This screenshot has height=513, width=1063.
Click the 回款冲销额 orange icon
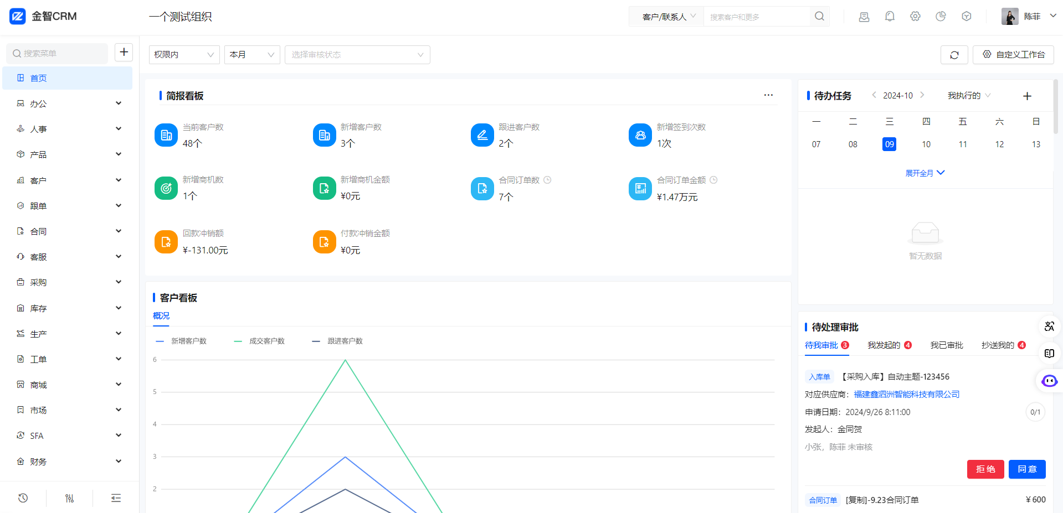[166, 242]
